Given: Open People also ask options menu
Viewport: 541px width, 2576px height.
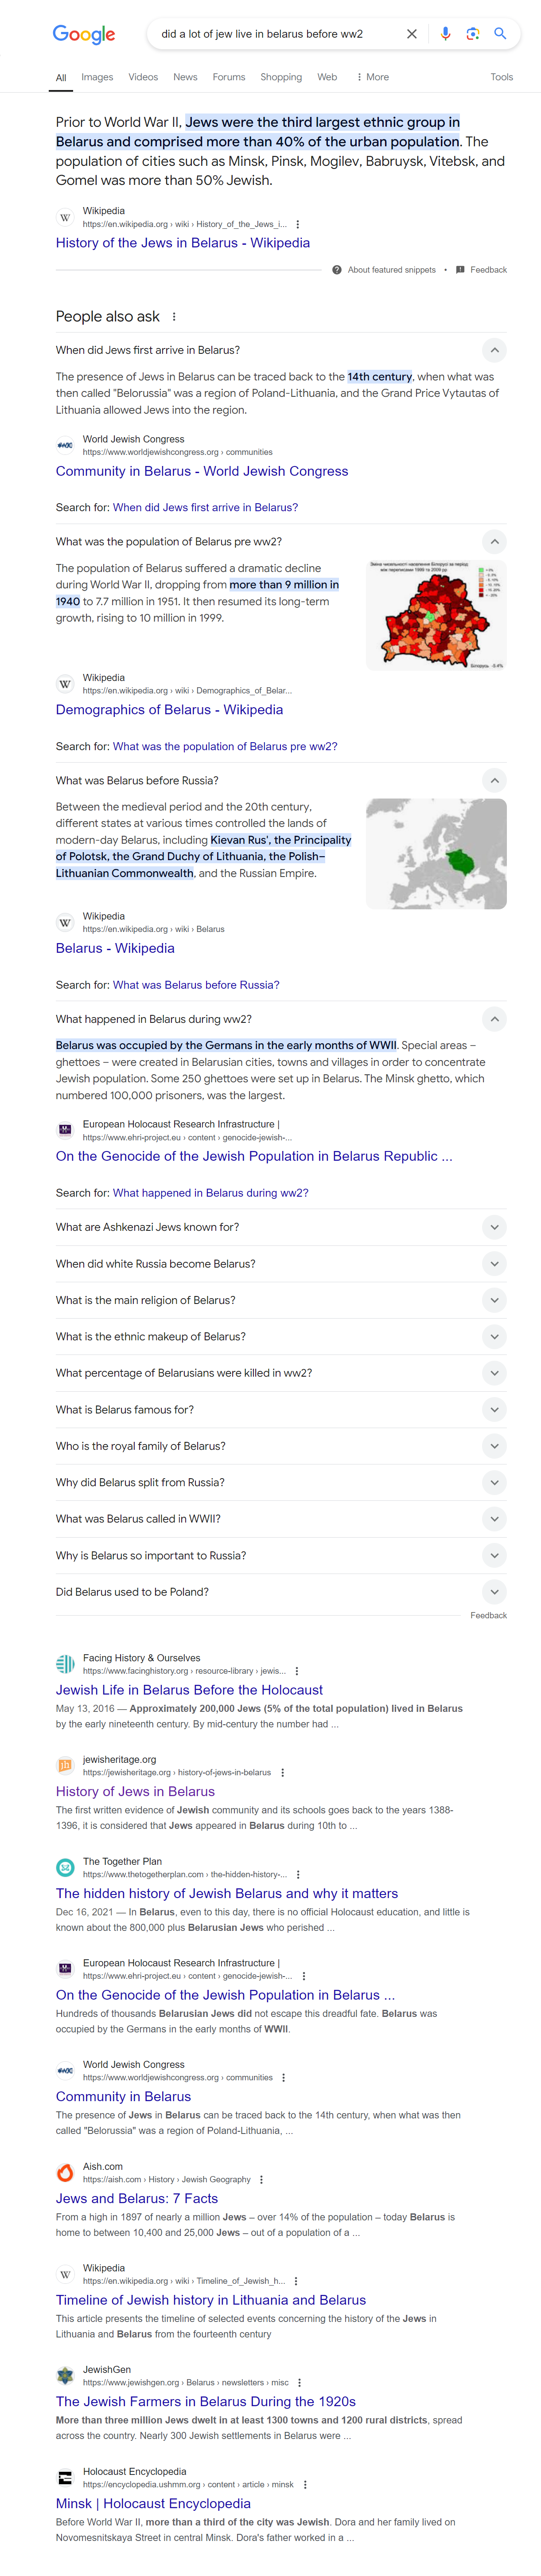Looking at the screenshot, I should (x=174, y=317).
